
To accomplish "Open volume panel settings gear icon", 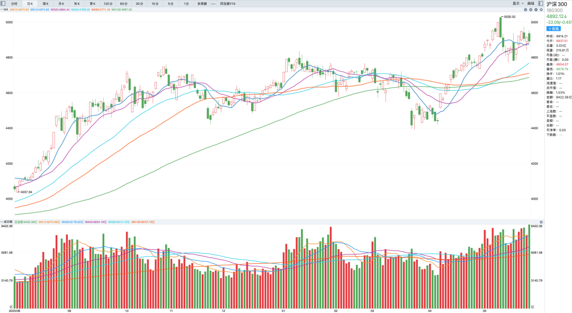I will click(x=541, y=222).
